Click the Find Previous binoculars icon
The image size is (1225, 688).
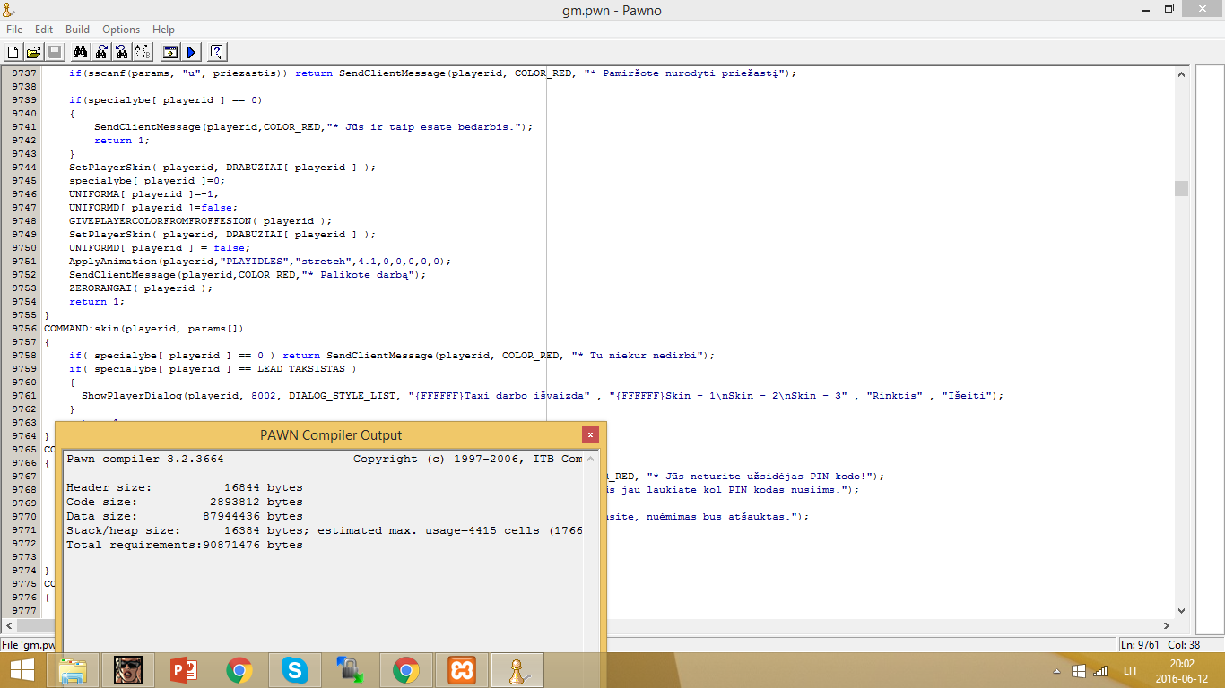tap(122, 51)
